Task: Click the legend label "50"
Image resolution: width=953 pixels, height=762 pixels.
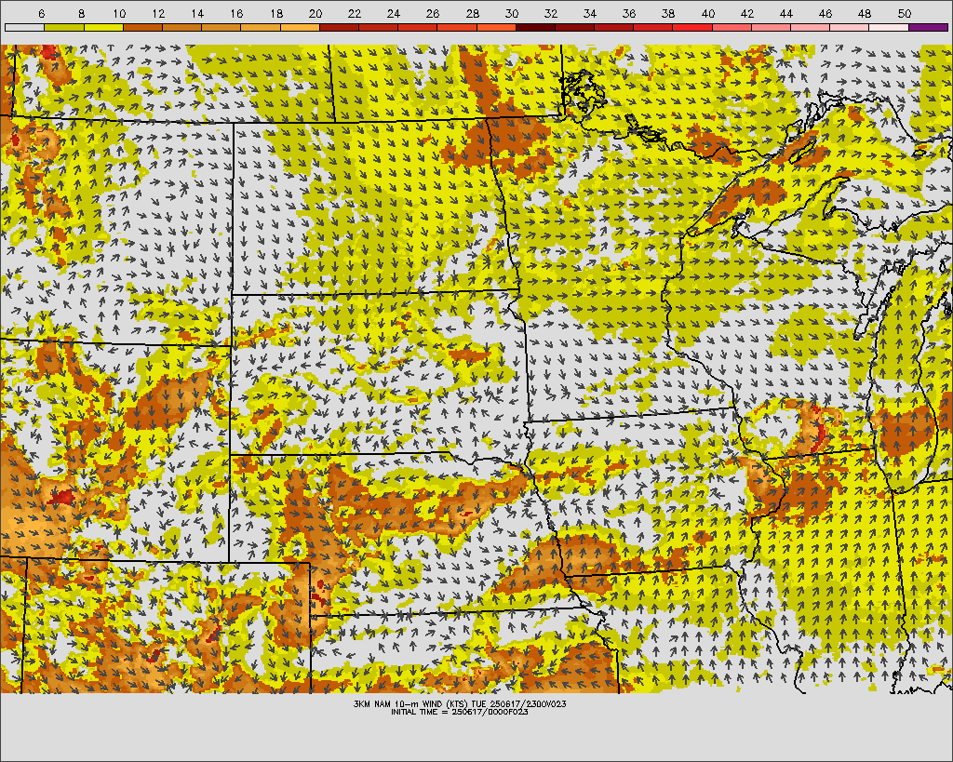Action: click(x=905, y=13)
